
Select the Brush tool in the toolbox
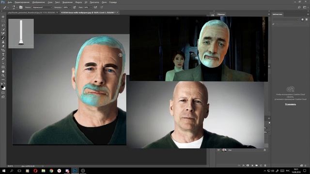(3, 38)
